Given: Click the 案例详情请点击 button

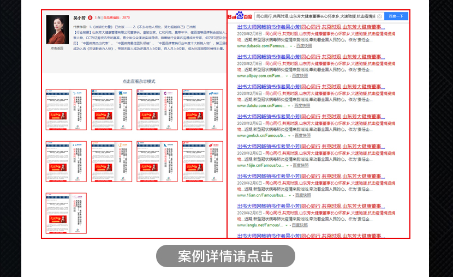Looking at the screenshot, I should (225, 256).
